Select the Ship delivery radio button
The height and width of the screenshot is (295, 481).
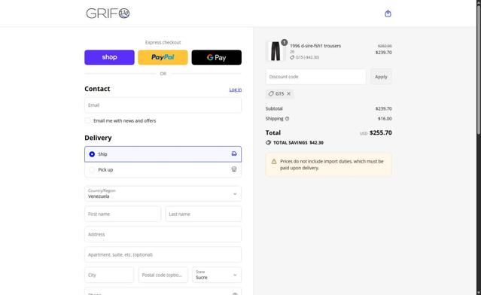92,154
